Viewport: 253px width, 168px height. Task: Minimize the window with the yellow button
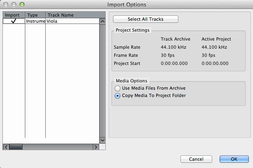(14, 4)
